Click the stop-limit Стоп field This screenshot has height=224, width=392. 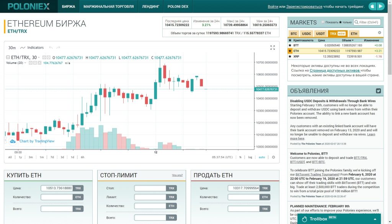tap(150, 188)
